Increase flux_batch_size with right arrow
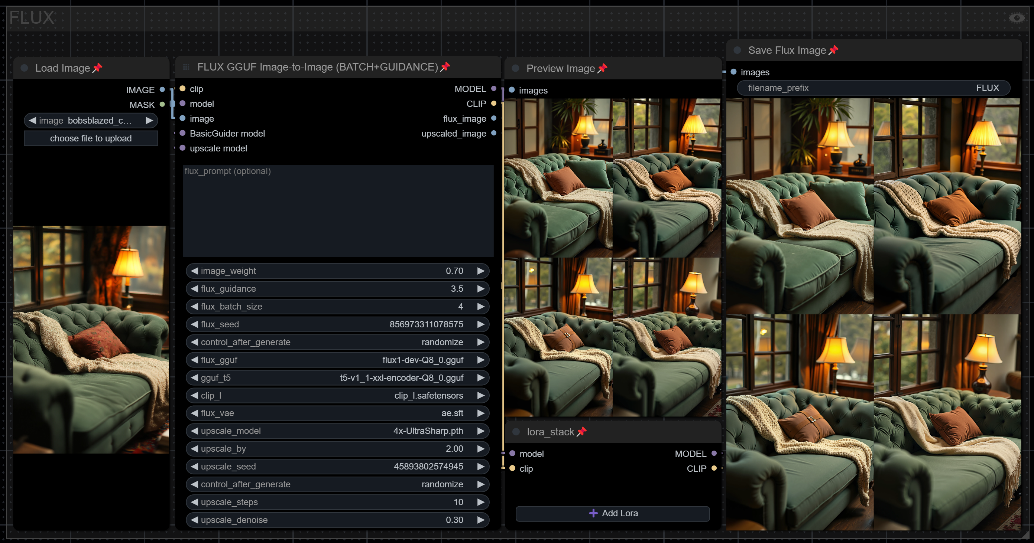The width and height of the screenshot is (1034, 543). (x=480, y=307)
